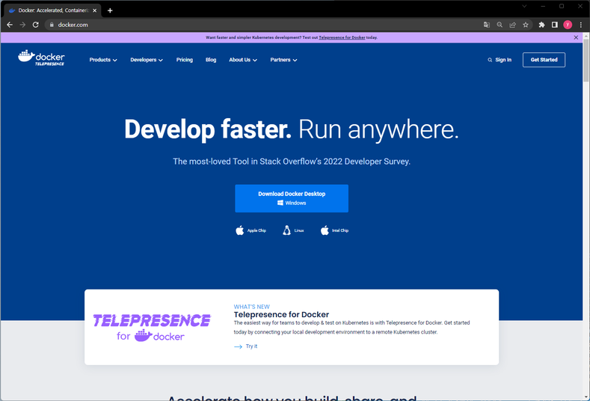590x401 pixels.
Task: Expand the Developers dropdown menu
Action: (147, 60)
